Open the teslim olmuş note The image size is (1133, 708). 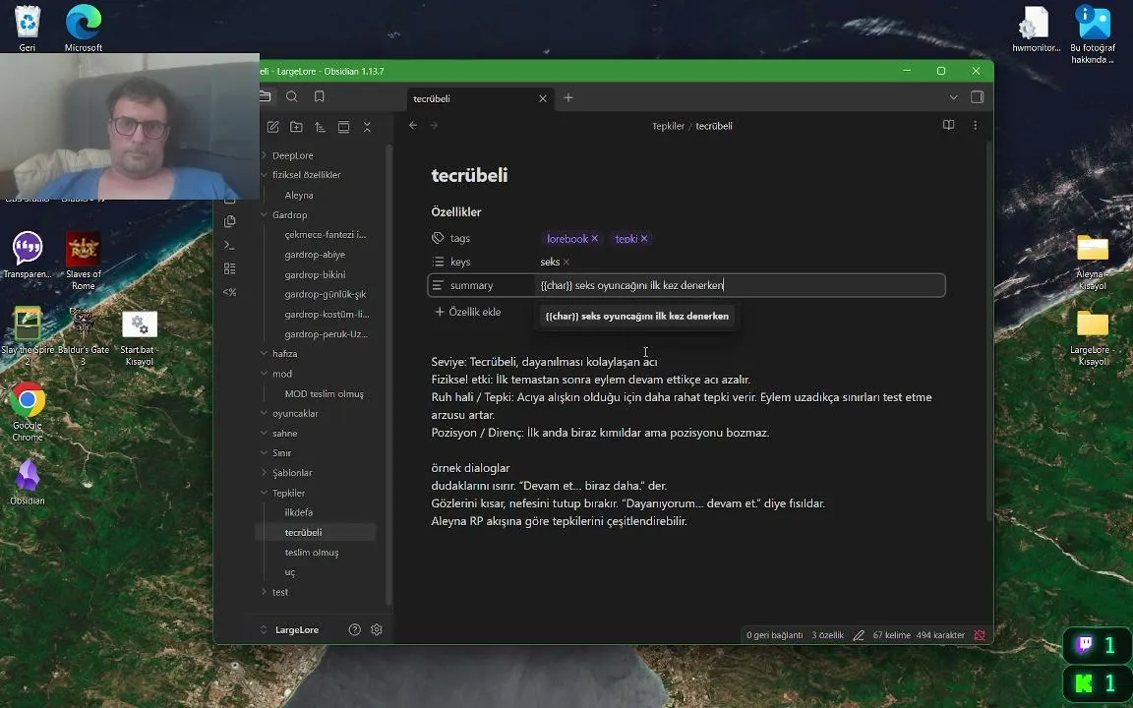point(312,553)
